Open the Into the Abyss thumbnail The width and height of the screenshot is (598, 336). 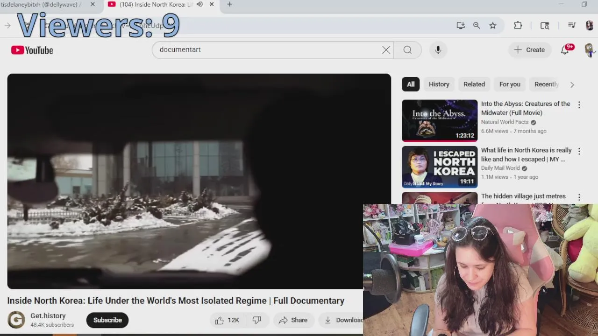(x=440, y=121)
